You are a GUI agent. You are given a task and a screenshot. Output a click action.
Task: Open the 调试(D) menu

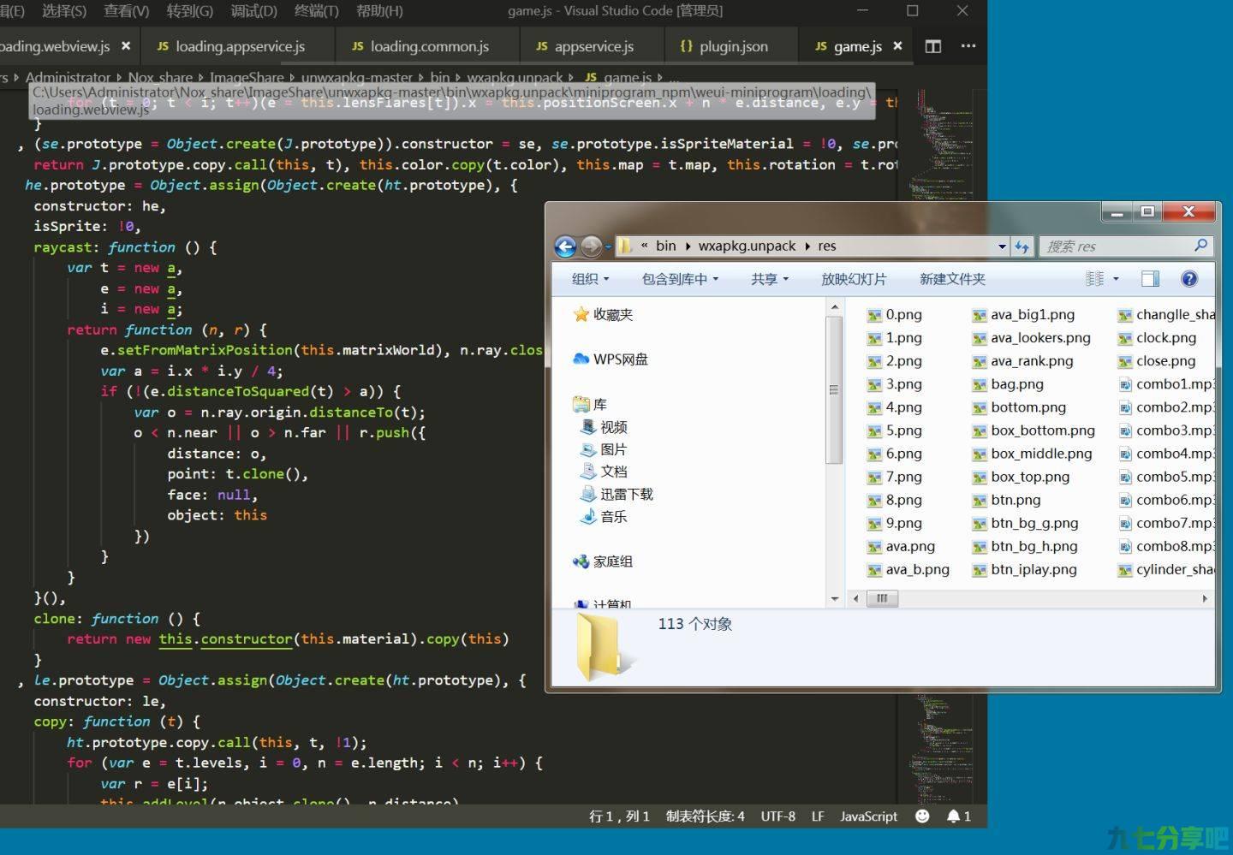coord(253,11)
